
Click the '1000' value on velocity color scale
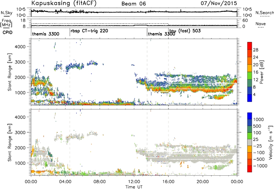pos(259,119)
